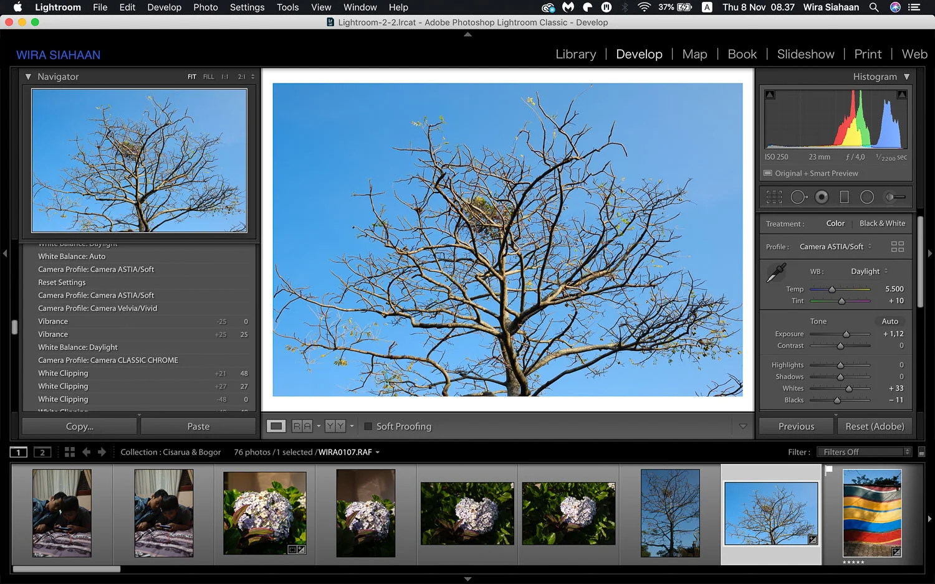Click the Whites slider handle
Viewport: 935px width, 584px height.
pos(848,389)
